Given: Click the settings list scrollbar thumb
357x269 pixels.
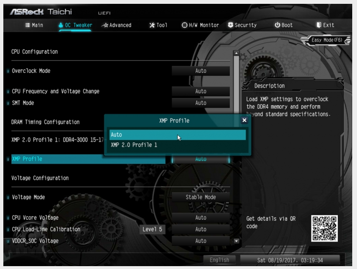Looking at the screenshot, I should point(237,84).
